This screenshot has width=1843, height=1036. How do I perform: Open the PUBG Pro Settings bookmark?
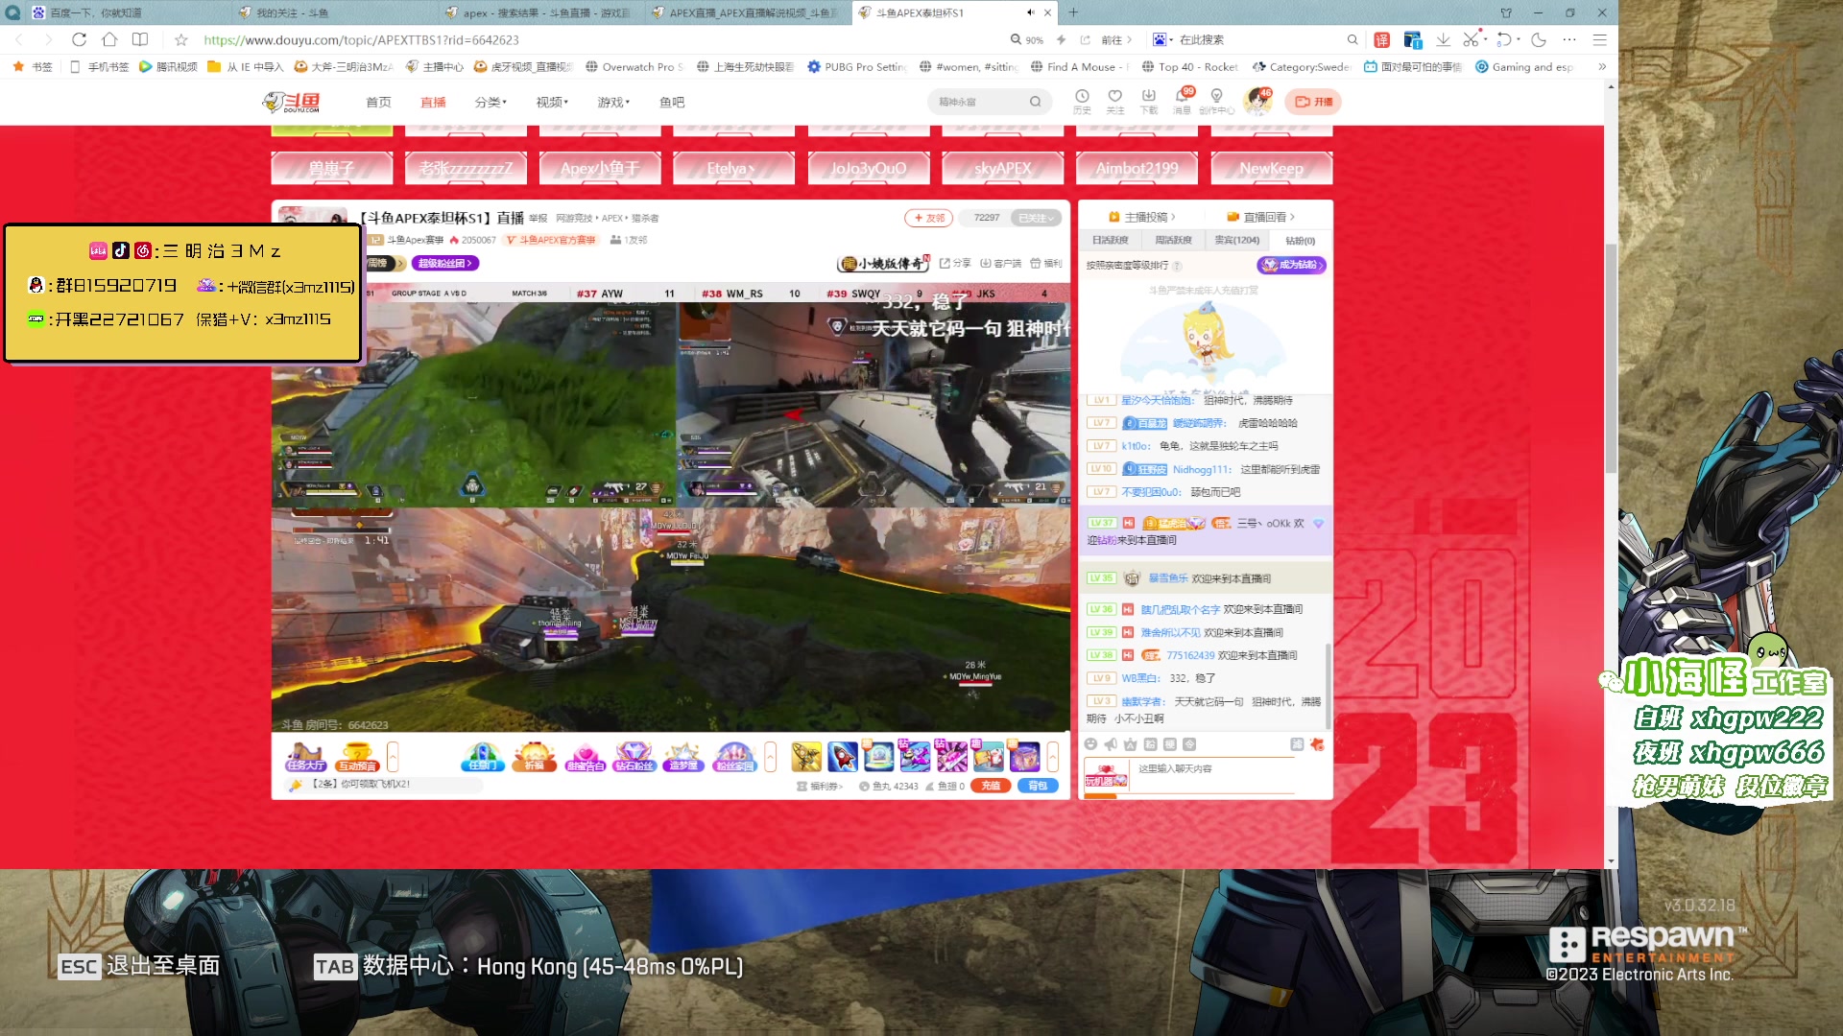[856, 67]
